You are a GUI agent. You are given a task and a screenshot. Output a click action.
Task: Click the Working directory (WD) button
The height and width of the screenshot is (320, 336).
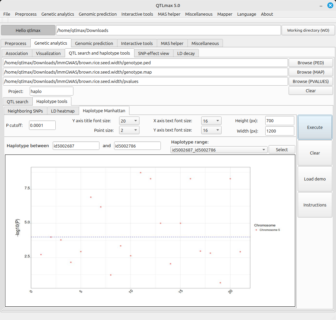(308, 30)
